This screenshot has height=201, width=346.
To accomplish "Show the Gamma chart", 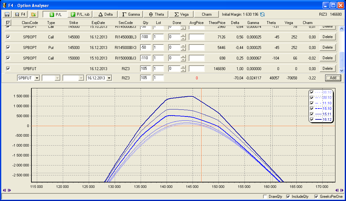I will [x=131, y=14].
